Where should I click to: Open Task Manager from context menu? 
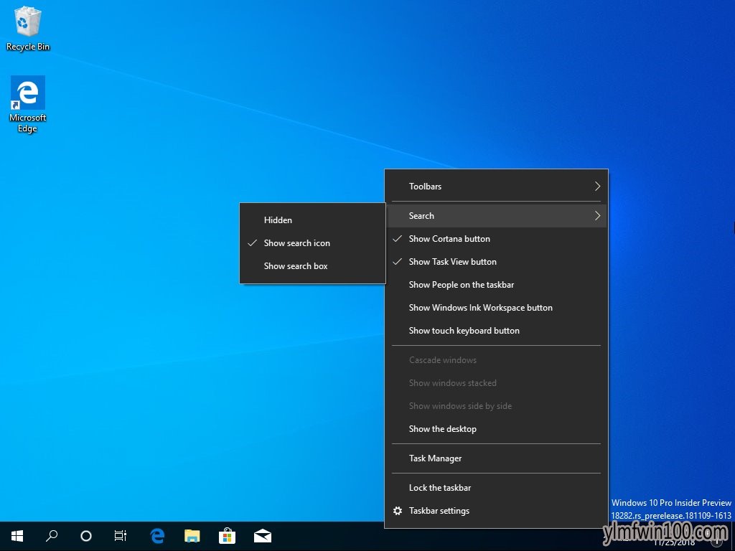497,458
